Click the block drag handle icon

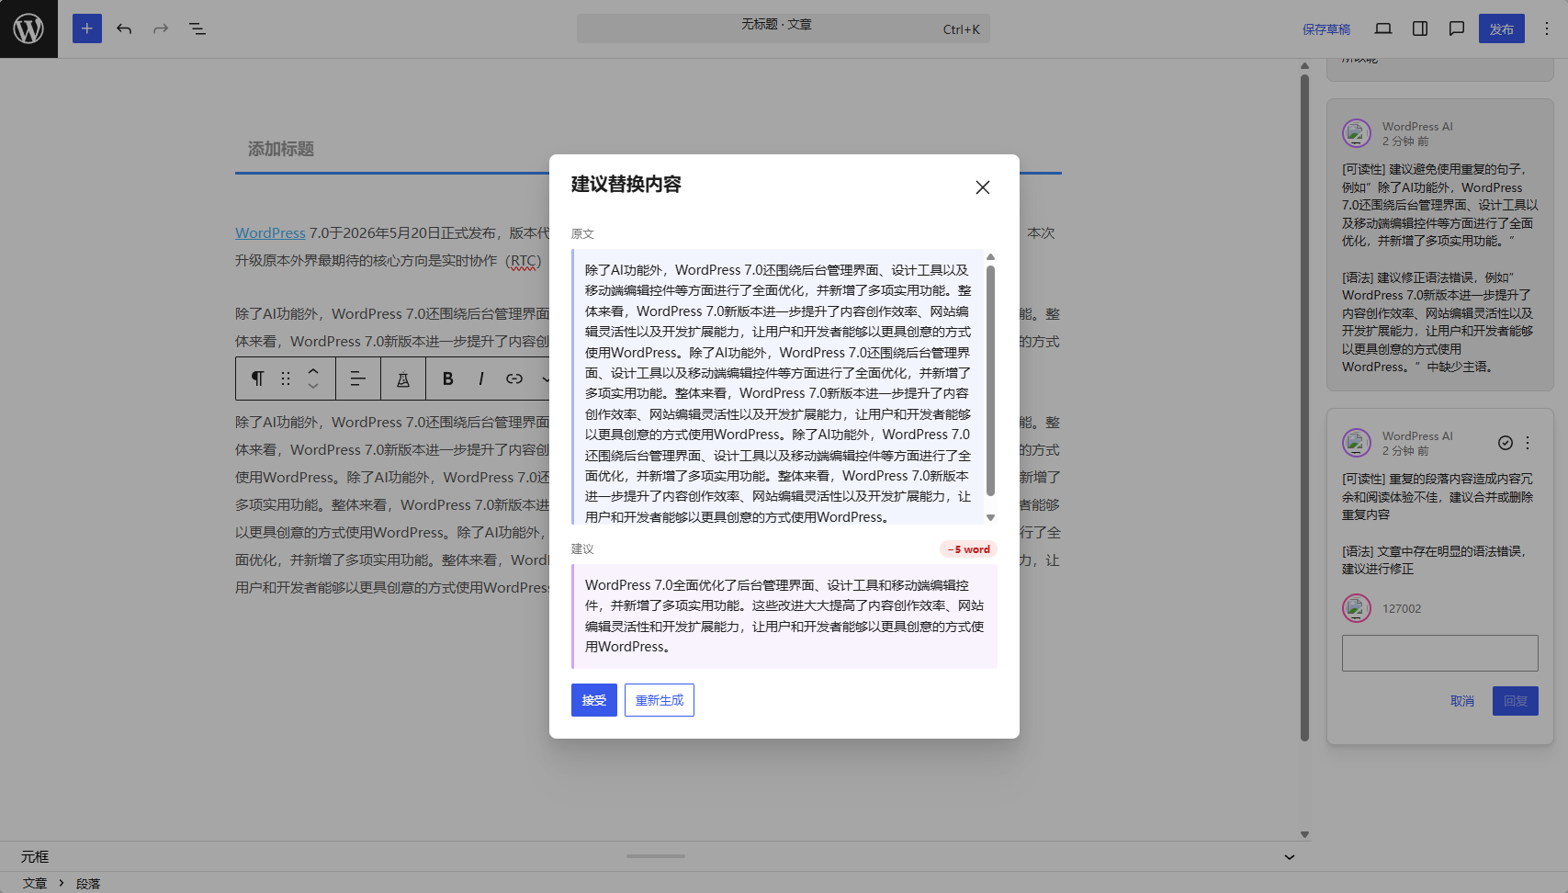coord(286,379)
